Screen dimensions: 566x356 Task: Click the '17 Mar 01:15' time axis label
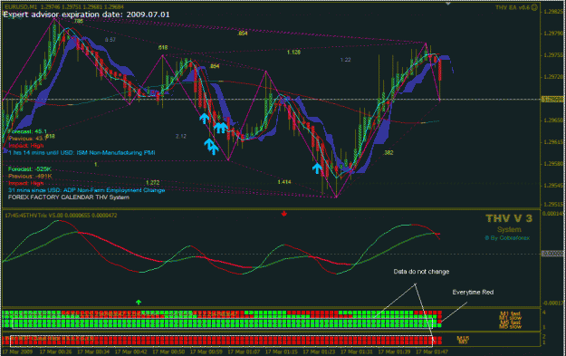pos(282,351)
